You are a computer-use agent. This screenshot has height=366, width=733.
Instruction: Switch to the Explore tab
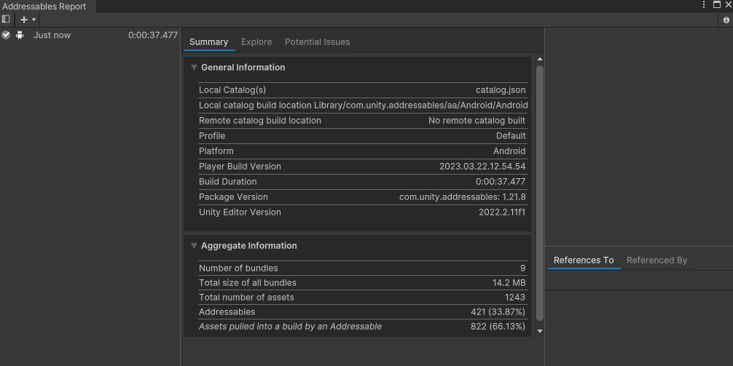coord(256,42)
